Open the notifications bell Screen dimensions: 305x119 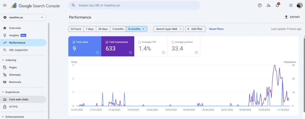pyautogui.click(x=277, y=5)
